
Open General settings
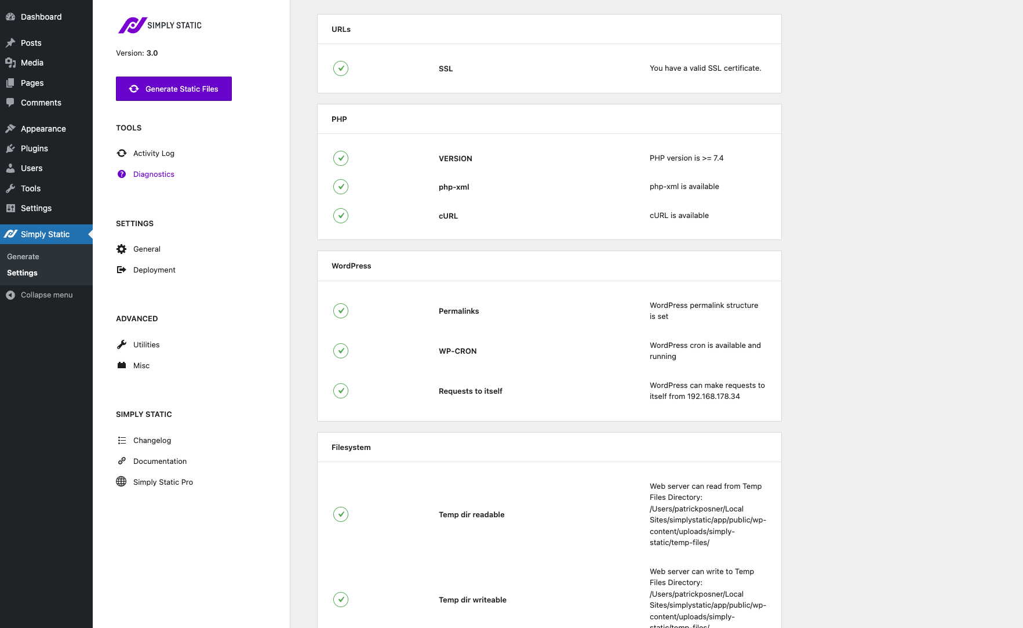click(147, 249)
